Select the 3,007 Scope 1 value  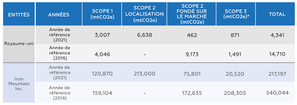(x=102, y=35)
